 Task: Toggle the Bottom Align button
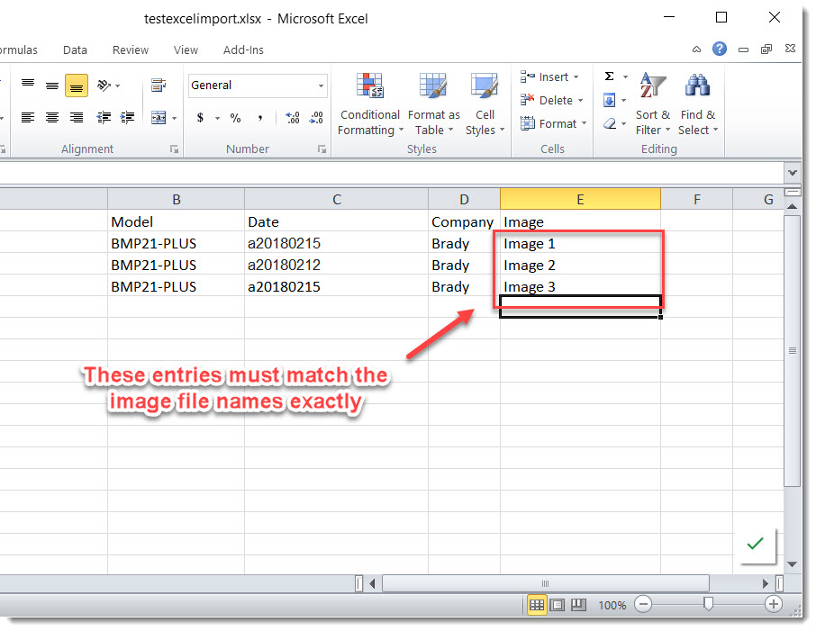point(77,86)
